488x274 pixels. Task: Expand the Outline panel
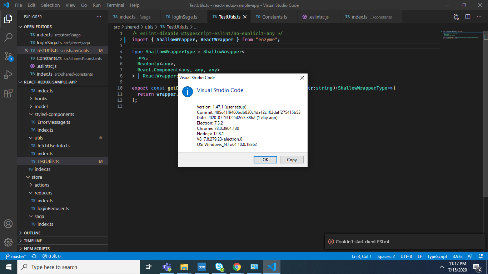point(63,233)
